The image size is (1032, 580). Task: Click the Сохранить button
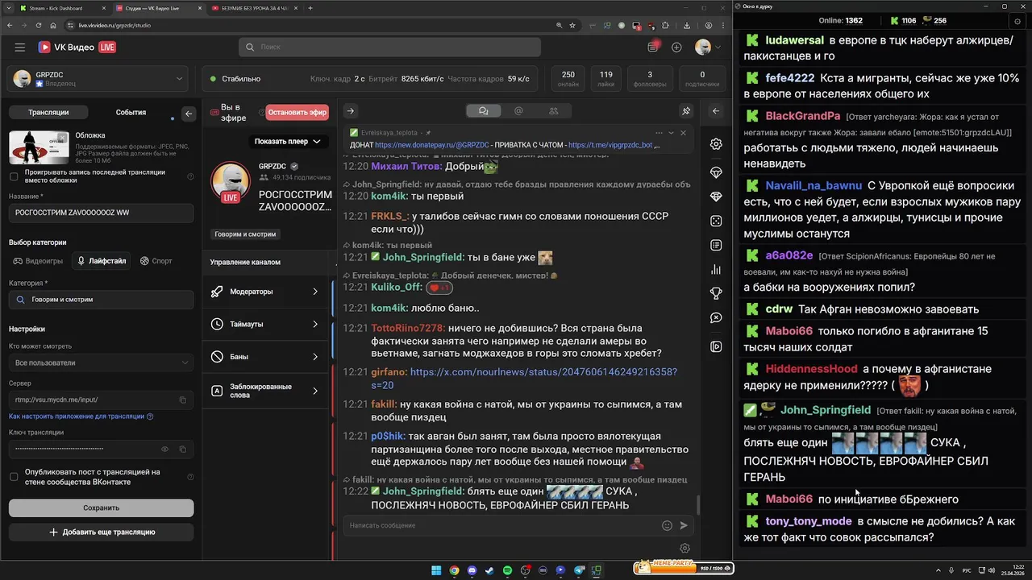[x=101, y=507]
